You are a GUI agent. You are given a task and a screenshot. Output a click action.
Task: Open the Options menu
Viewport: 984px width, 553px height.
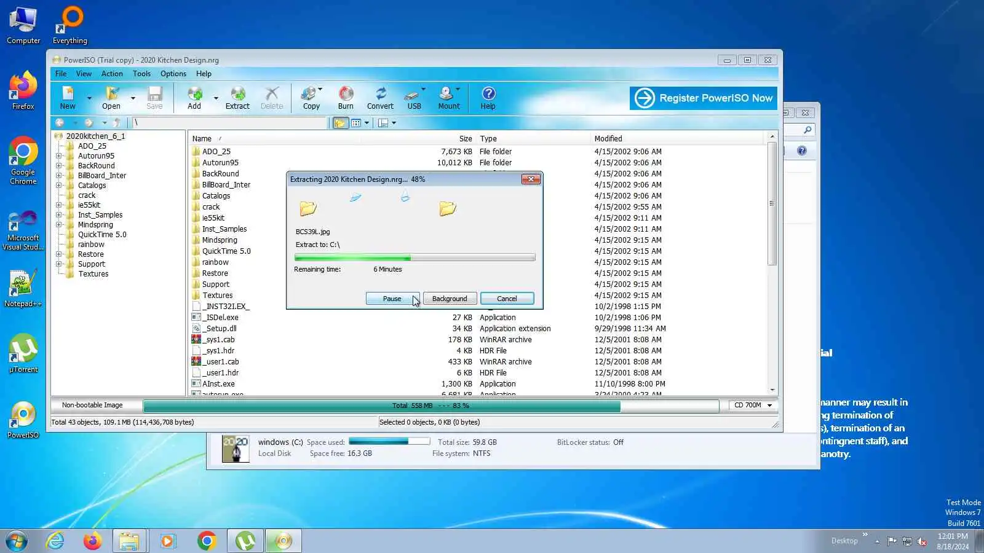click(x=173, y=74)
